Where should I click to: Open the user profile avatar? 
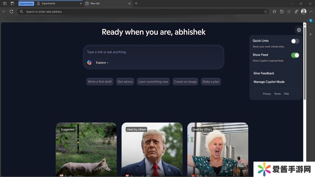304,12
